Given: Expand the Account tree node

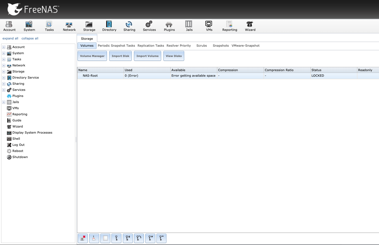Looking at the screenshot, I should (4, 47).
